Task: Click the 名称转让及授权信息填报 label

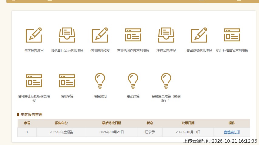Action: (x=34, y=98)
